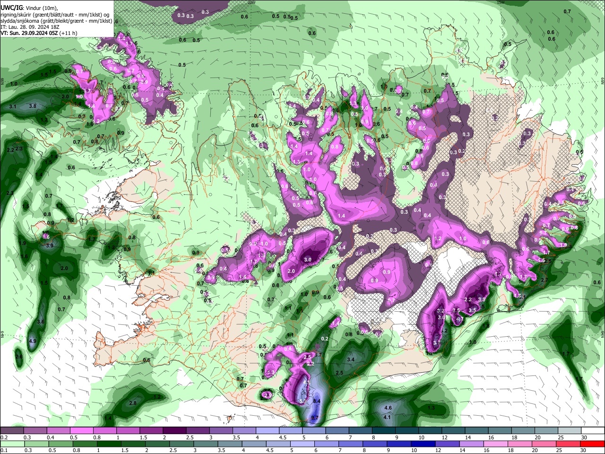Click the bright red swatch ending the lower legend row

click(593, 444)
